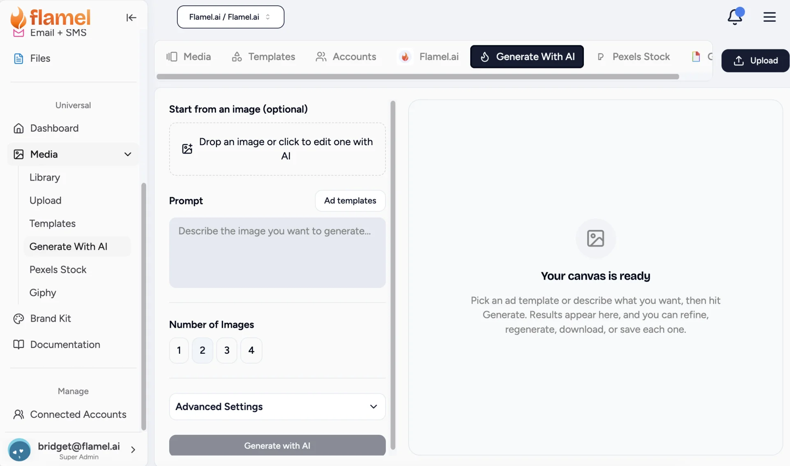Click the Files document icon
This screenshot has height=466, width=790.
point(19,58)
